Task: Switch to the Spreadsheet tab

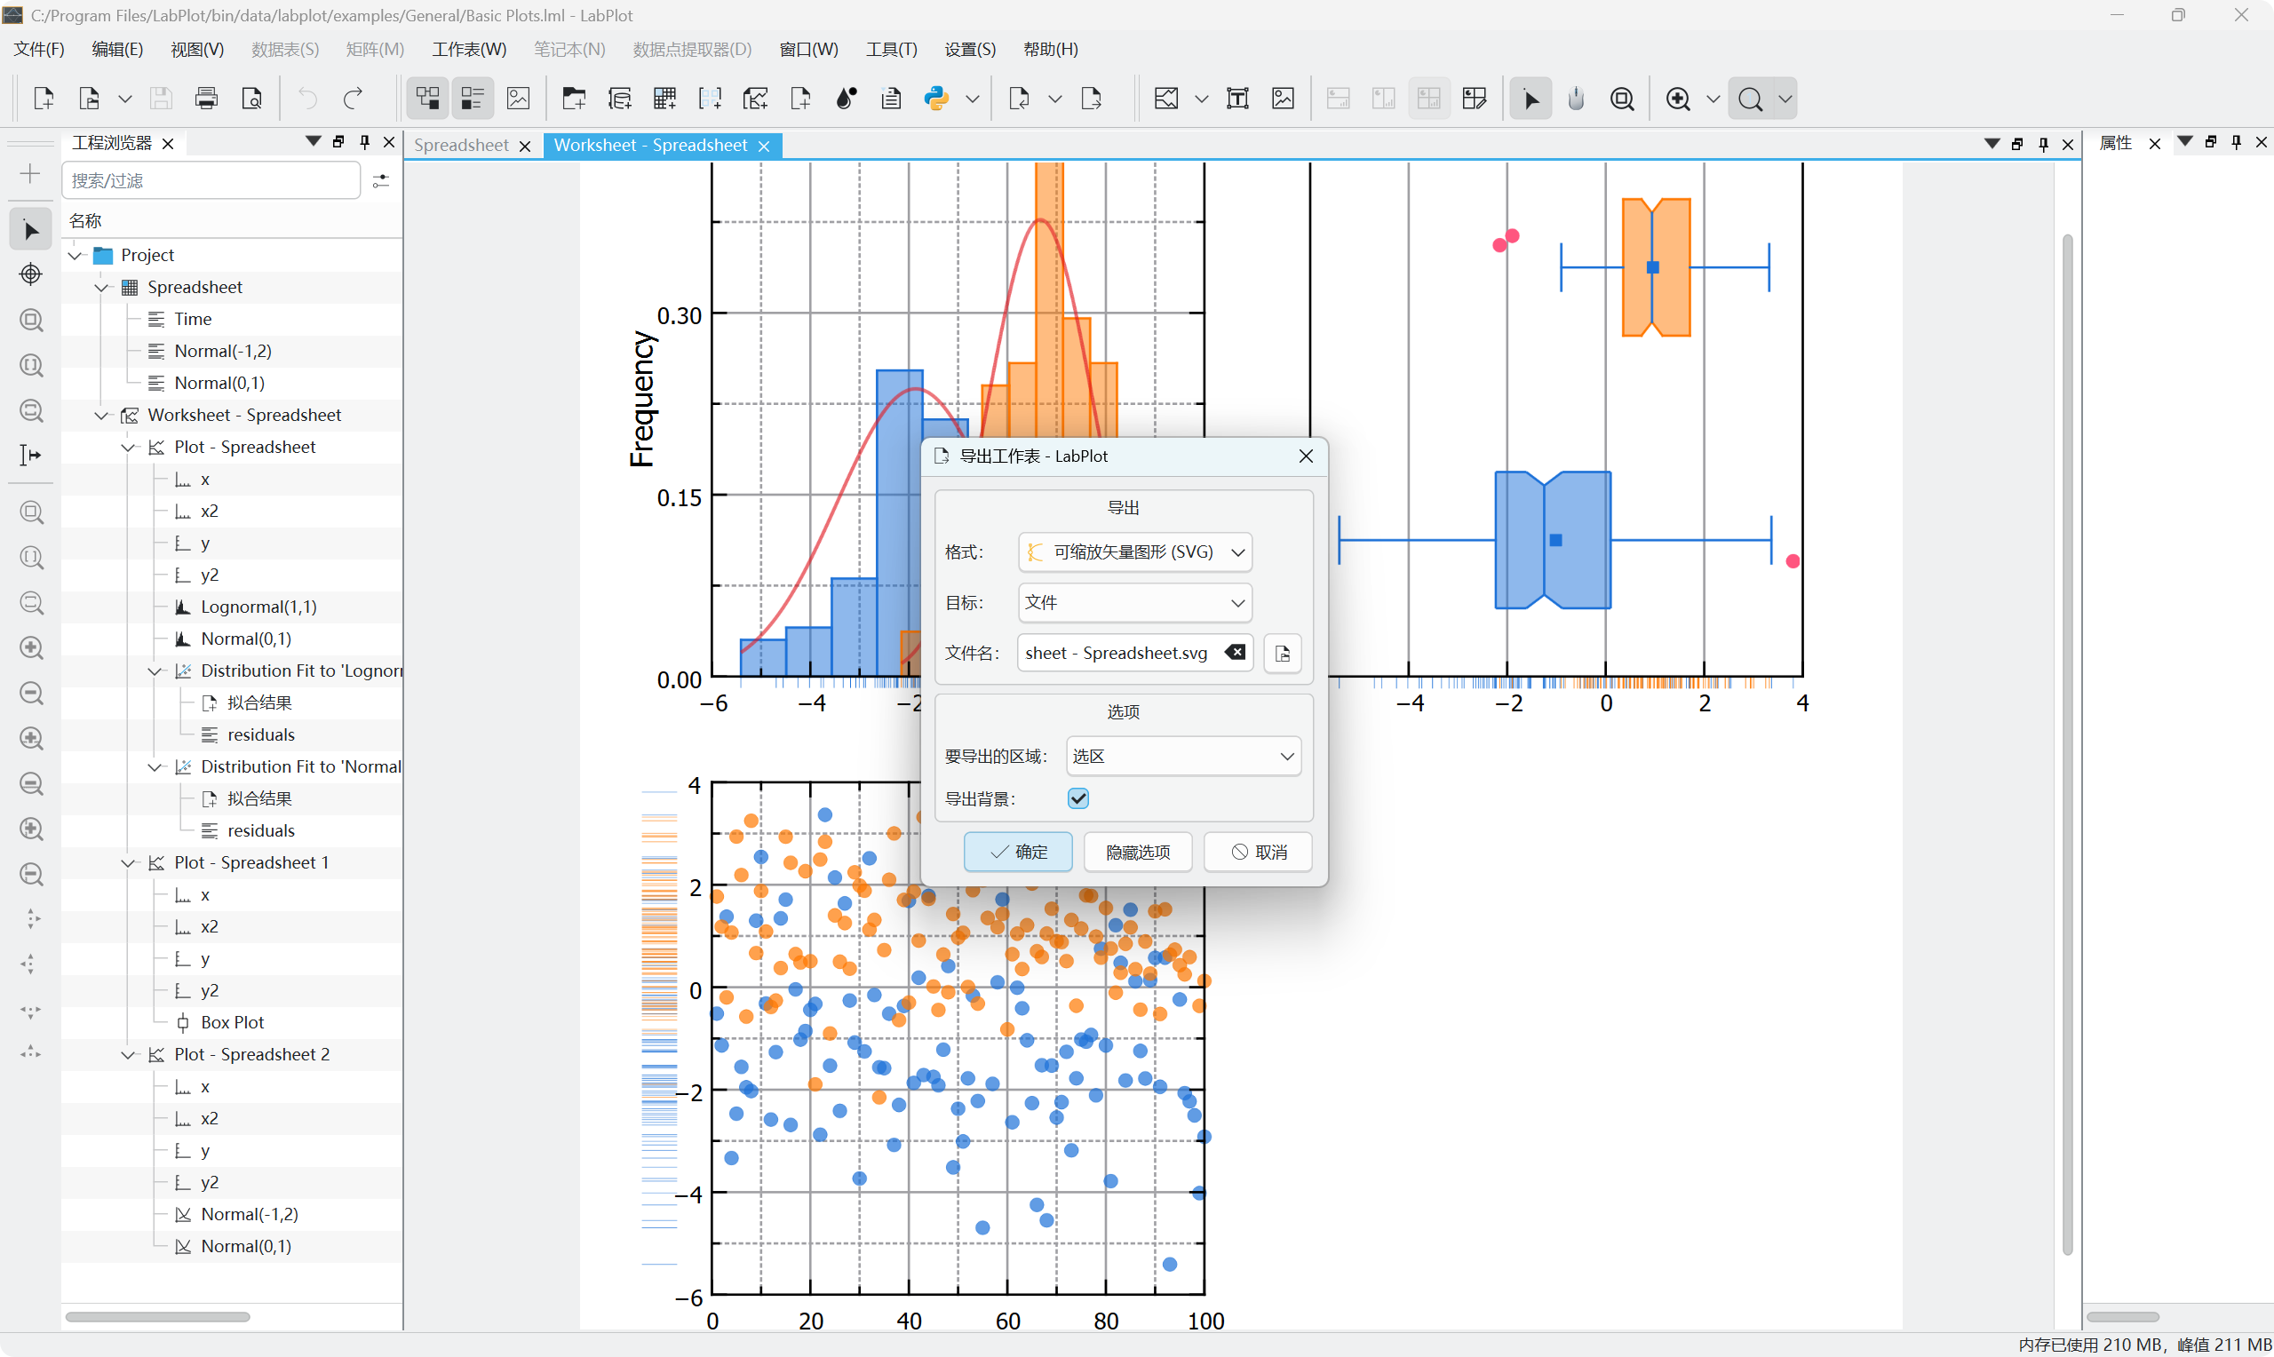Action: tap(461, 146)
